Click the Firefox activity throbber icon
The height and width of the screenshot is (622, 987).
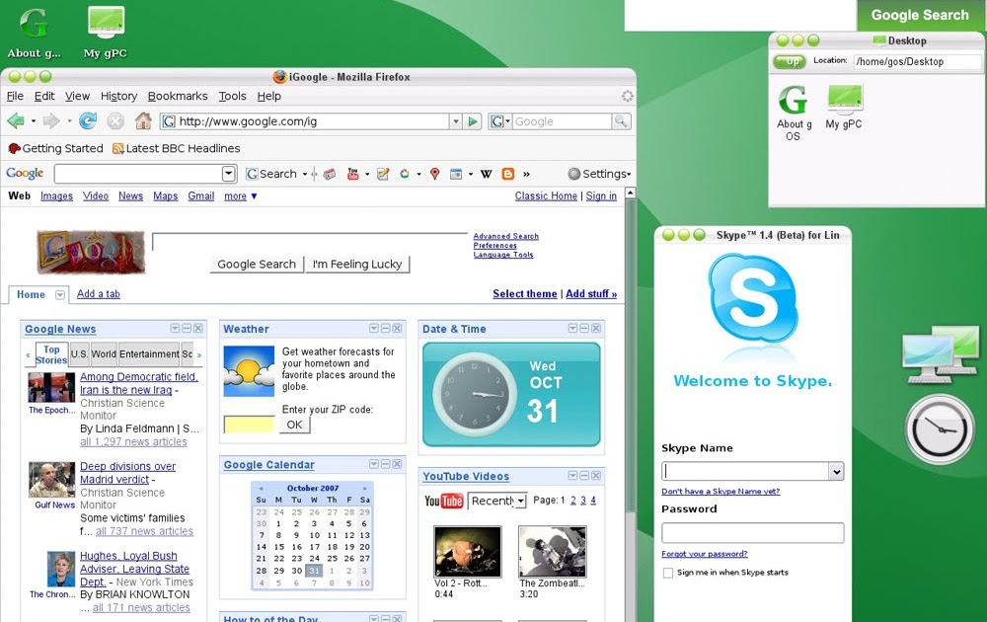(x=627, y=96)
